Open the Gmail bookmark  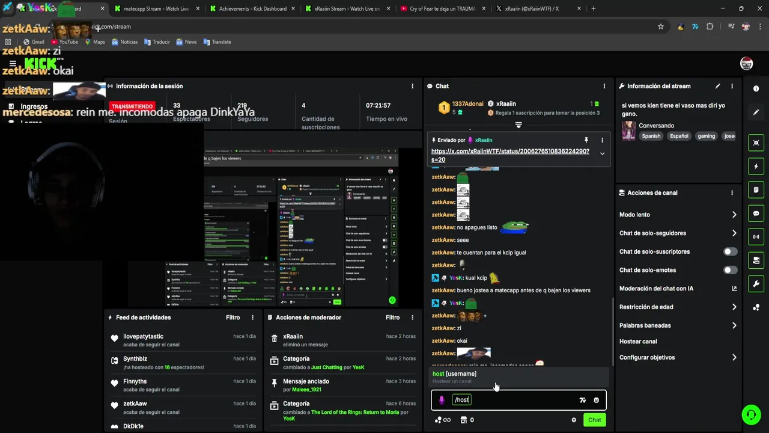[x=34, y=42]
